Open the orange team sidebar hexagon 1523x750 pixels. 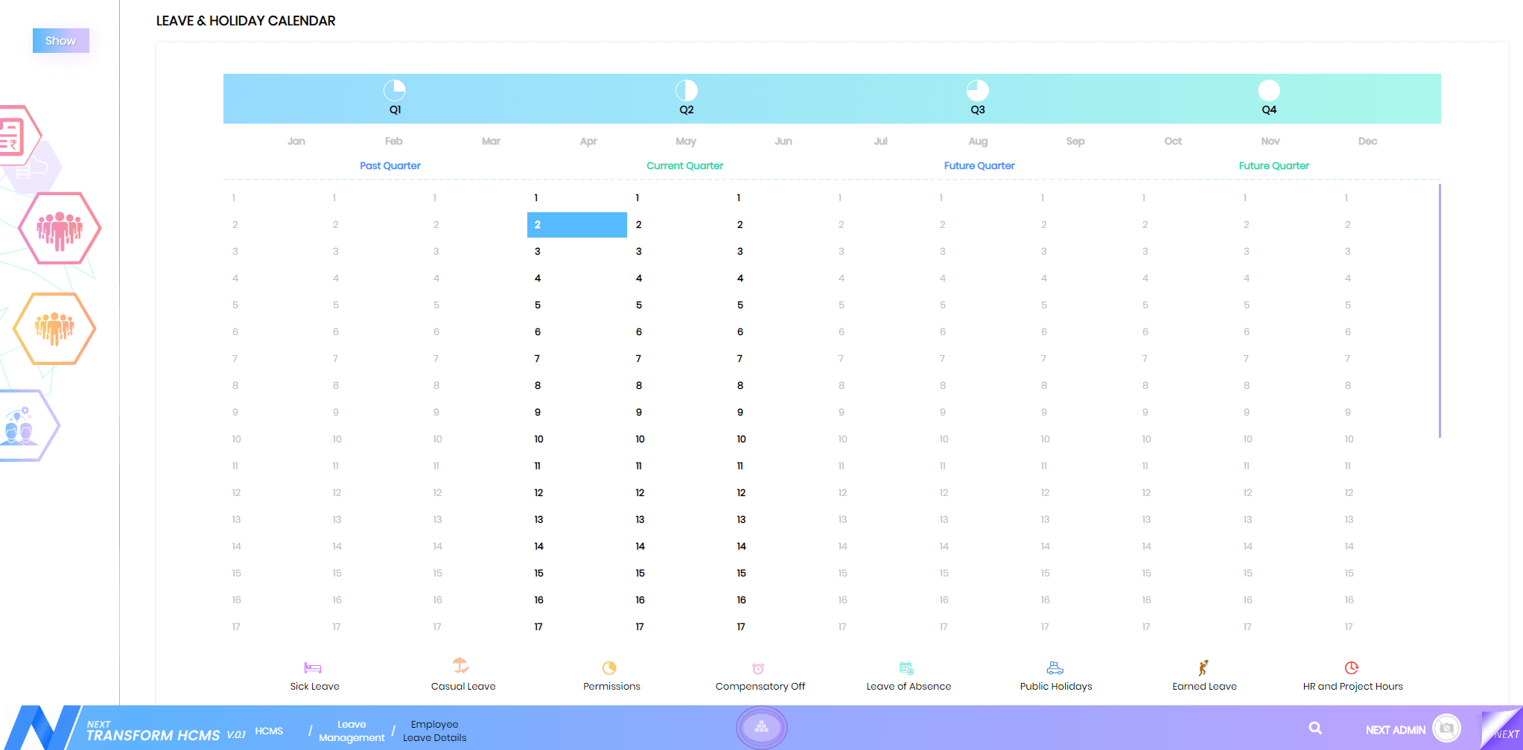click(x=54, y=328)
